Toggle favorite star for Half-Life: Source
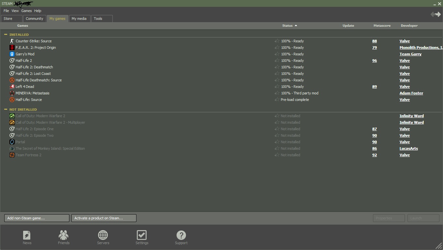 coord(277,100)
